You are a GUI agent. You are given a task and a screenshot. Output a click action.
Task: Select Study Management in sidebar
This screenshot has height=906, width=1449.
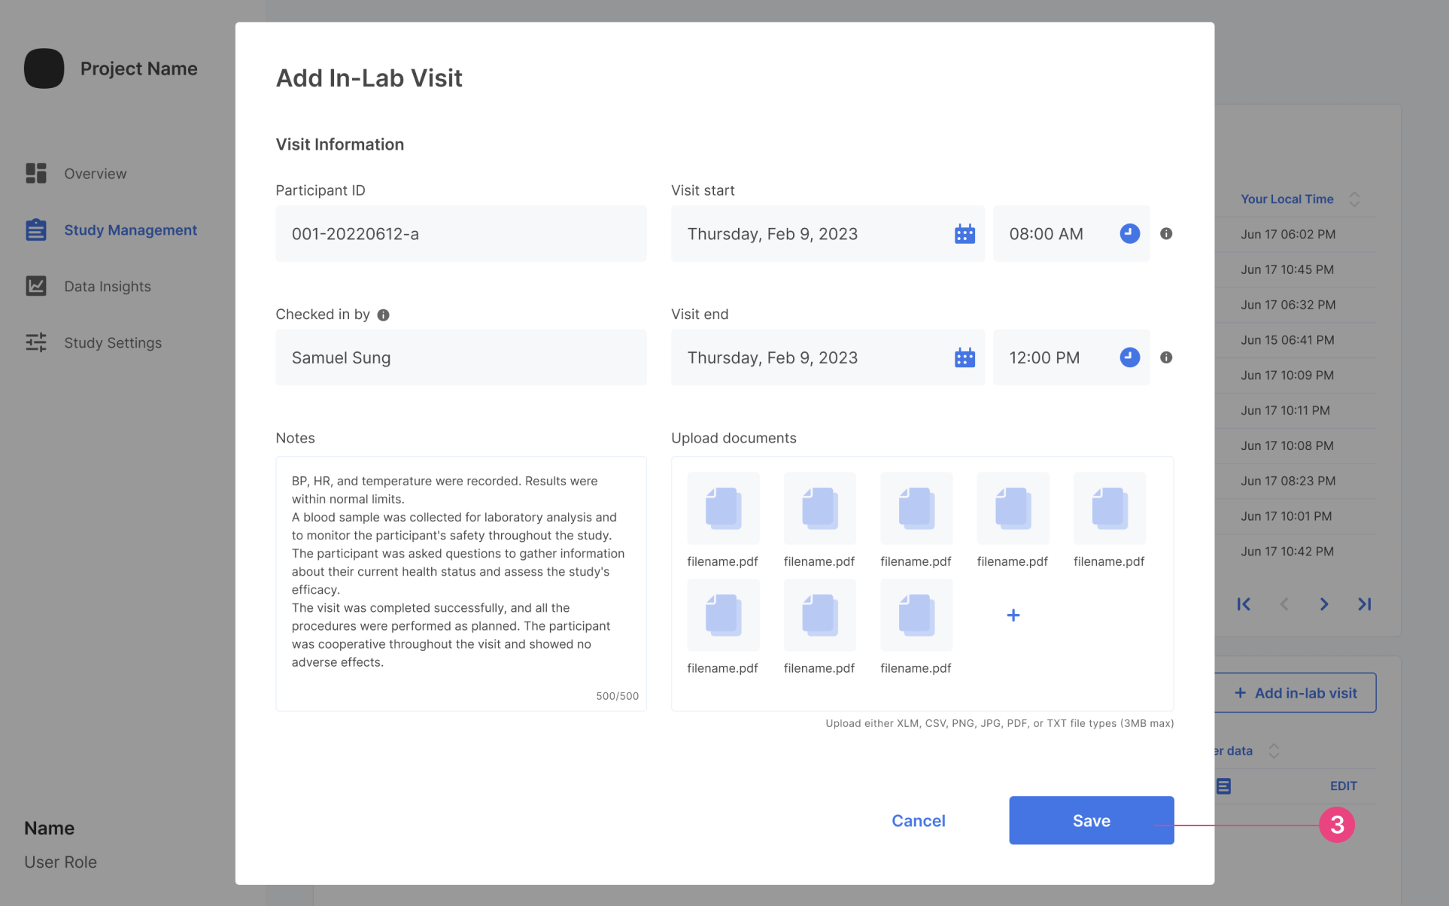[x=130, y=230]
